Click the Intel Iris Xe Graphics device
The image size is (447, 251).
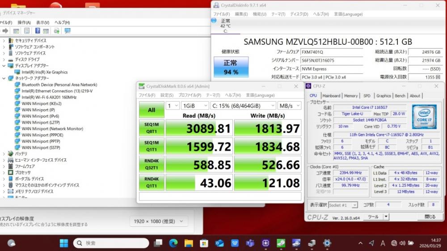coord(45,72)
